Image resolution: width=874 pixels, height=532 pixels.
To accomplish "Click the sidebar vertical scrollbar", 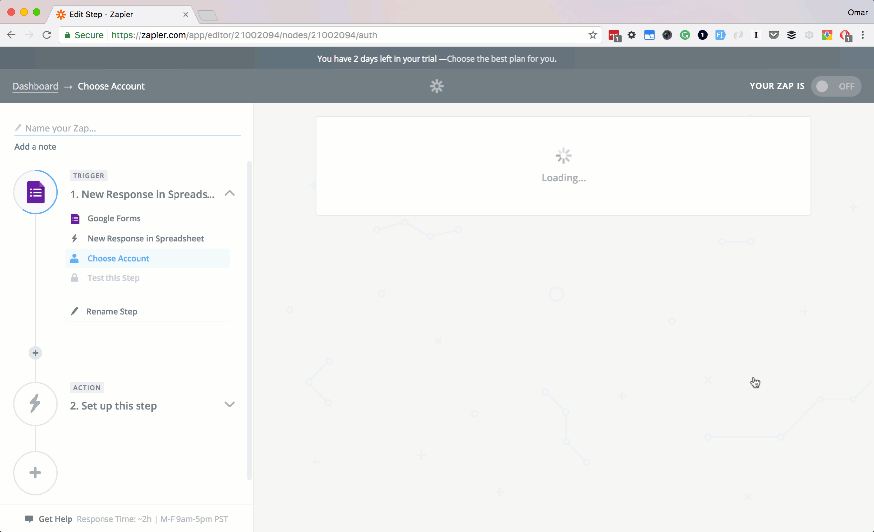I will (249, 320).
